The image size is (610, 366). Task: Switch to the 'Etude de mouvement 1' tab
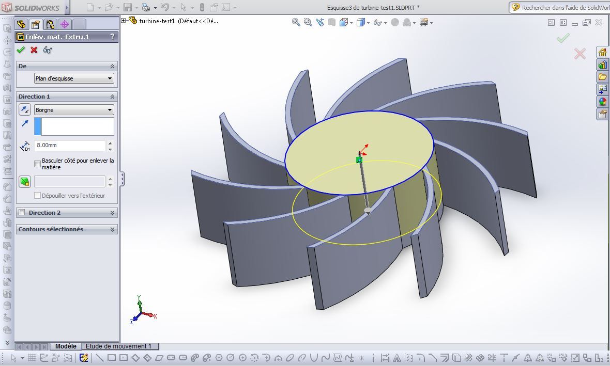click(x=119, y=346)
